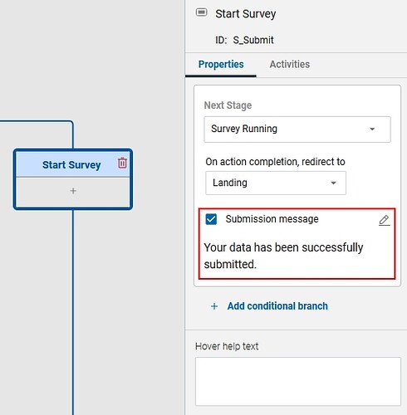
Task: Uncheck the Submission message checkbox
Action: [211, 219]
